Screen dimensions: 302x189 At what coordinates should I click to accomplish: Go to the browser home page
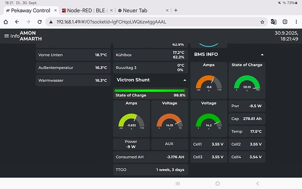[x=6, y=21]
